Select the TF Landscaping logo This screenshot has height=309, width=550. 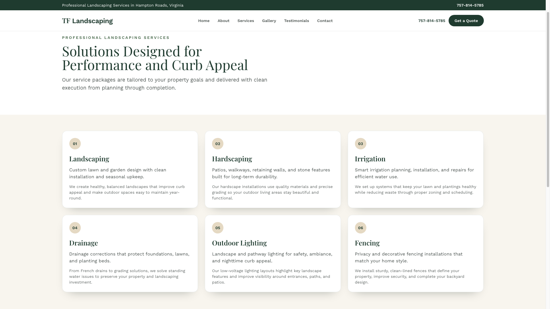pyautogui.click(x=88, y=21)
